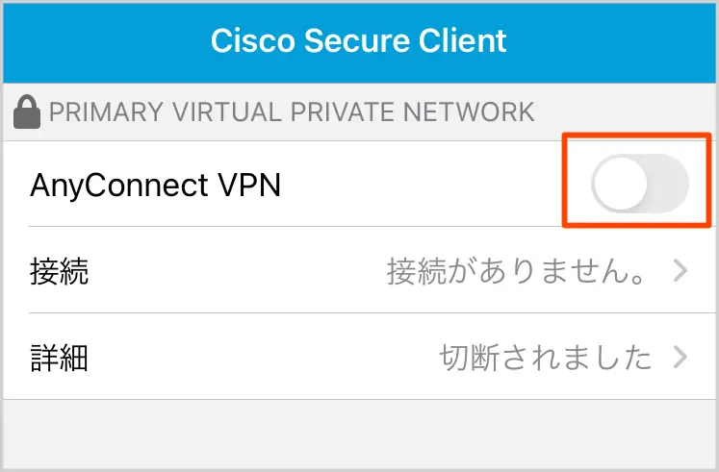Click the padlock icon beside the section header

click(x=27, y=114)
